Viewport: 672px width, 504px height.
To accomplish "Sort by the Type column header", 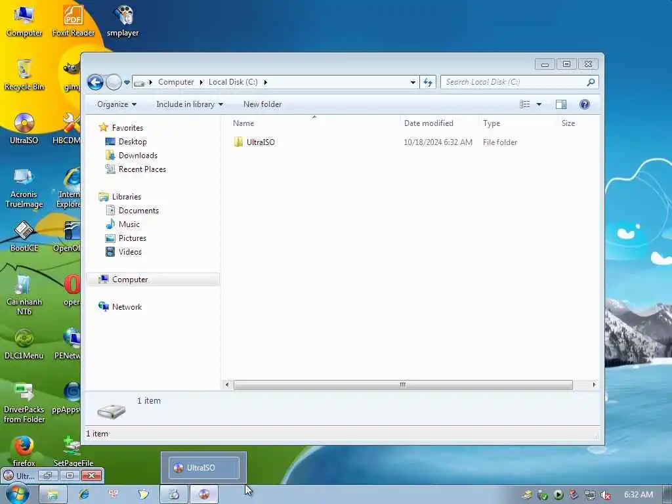I will (x=492, y=123).
